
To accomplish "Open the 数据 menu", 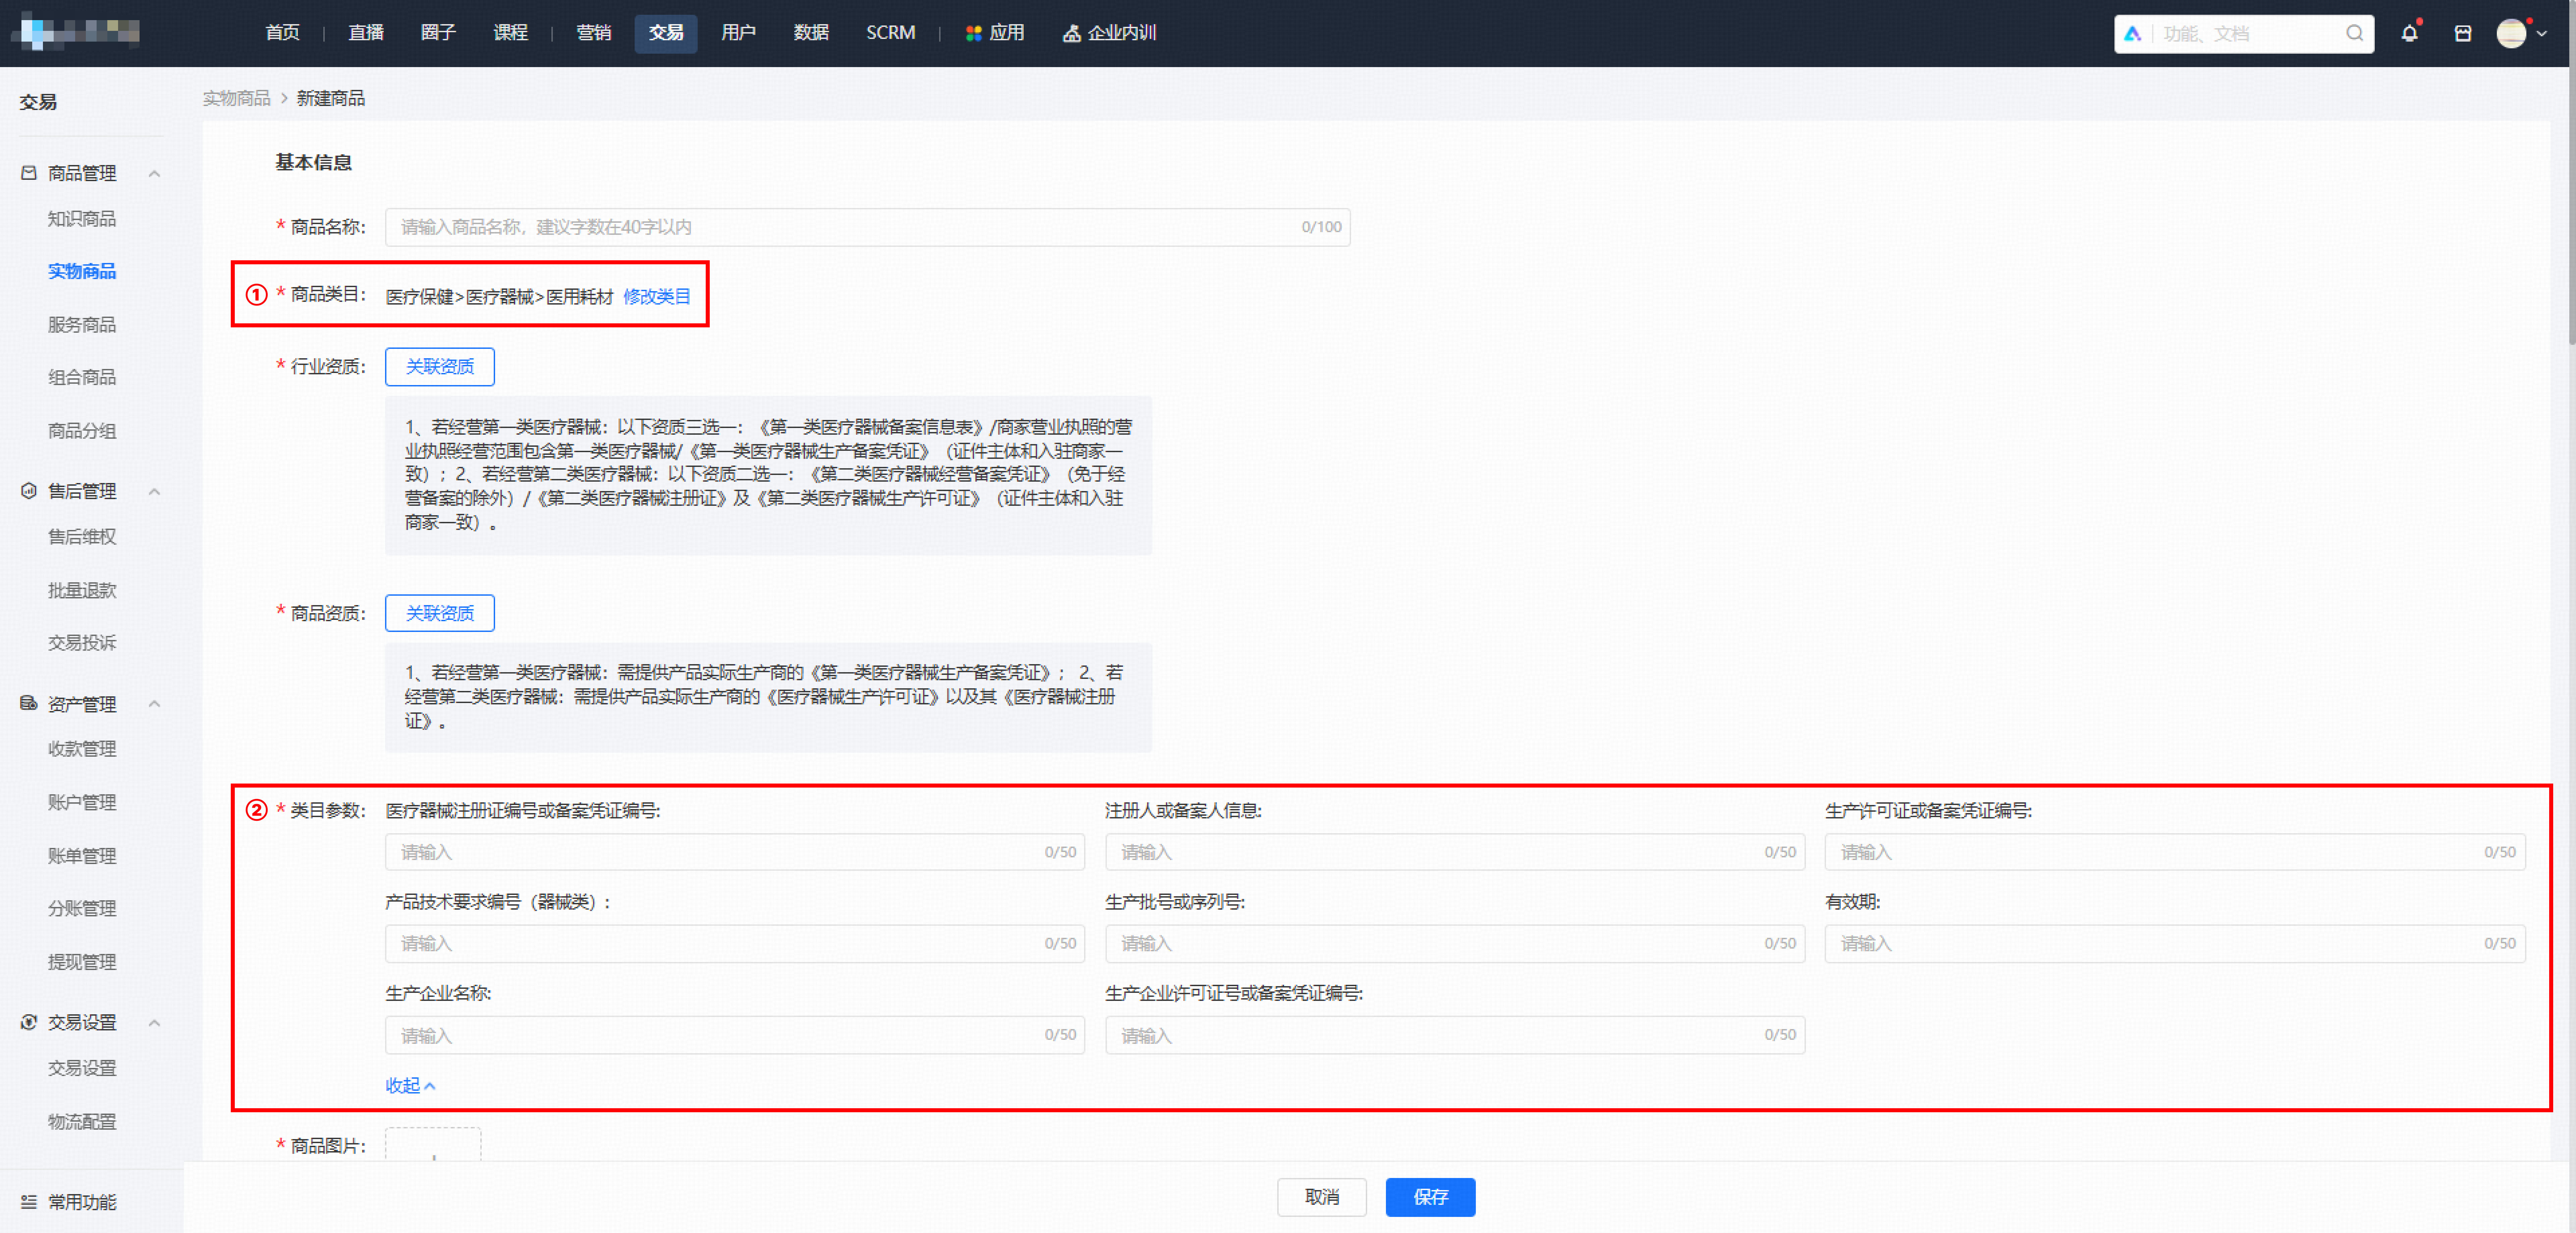I will (811, 33).
